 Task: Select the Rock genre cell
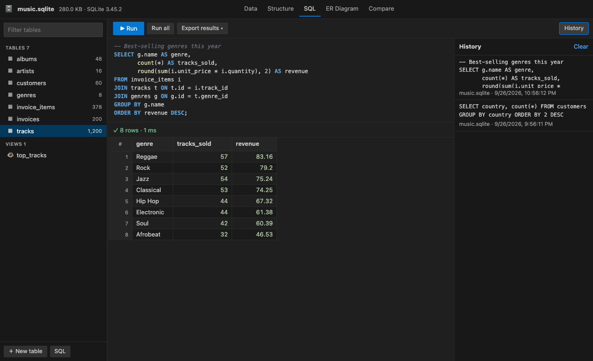(x=152, y=168)
